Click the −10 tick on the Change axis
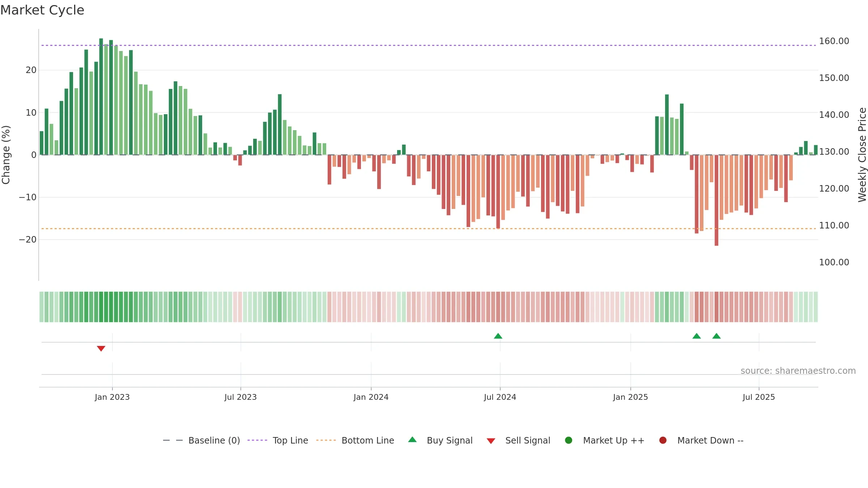The height and width of the screenshot is (488, 868). click(28, 197)
